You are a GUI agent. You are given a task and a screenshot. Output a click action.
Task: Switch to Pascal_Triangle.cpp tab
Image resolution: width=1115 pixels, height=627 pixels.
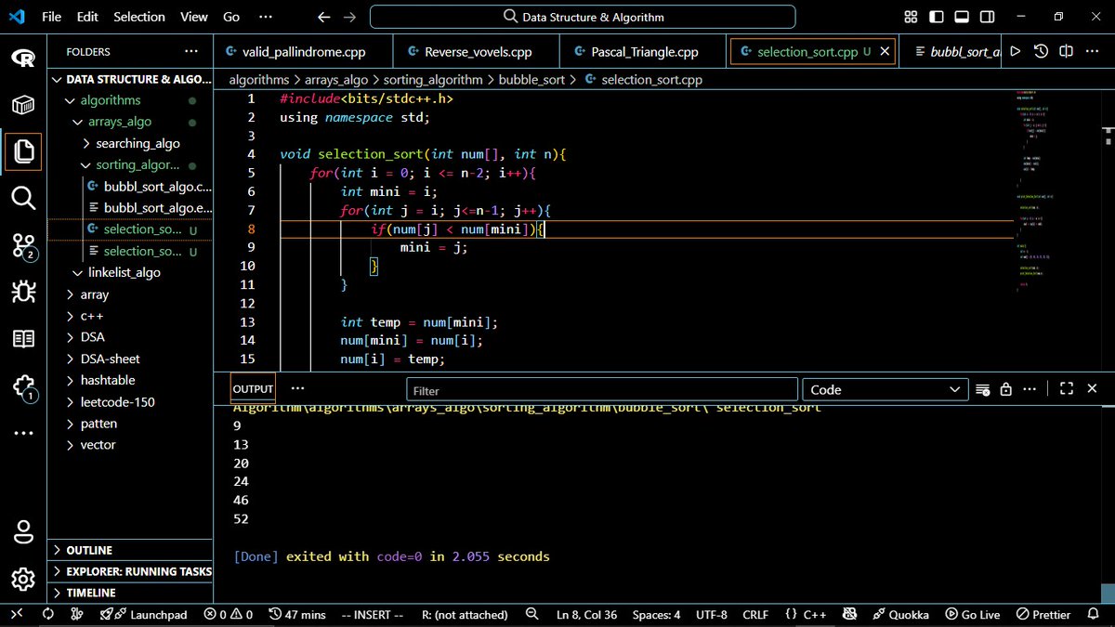645,52
